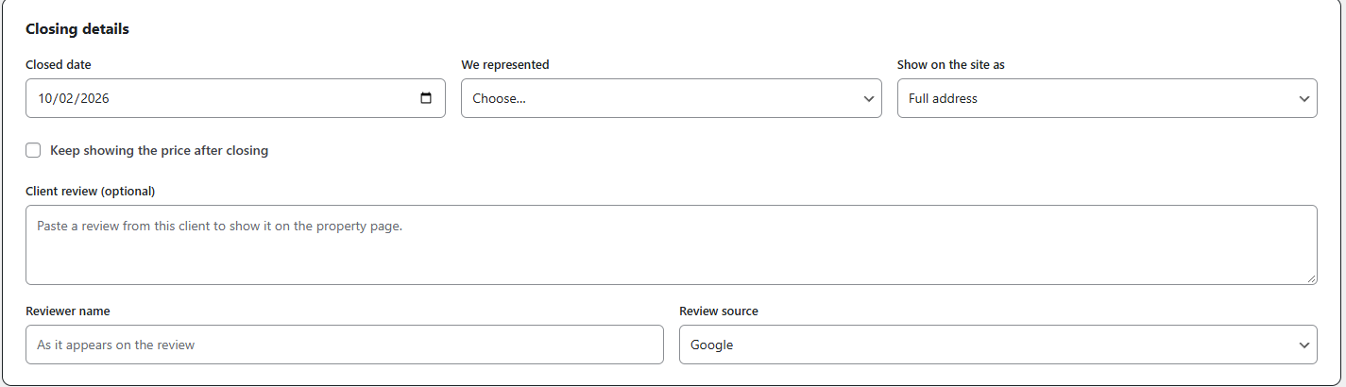Focus the Reviewer name input field
The height and width of the screenshot is (387, 1346).
[x=345, y=345]
